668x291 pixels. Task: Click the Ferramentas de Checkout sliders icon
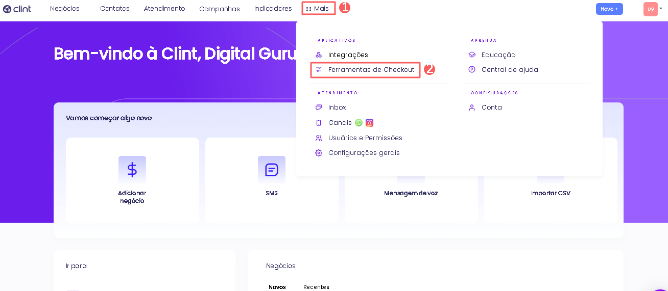click(319, 69)
